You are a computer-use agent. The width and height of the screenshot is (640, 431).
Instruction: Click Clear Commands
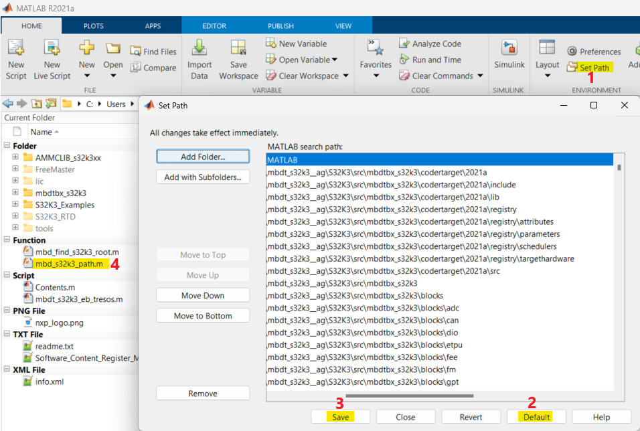point(436,76)
